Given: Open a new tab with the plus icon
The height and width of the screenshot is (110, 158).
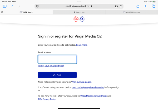Looking at the screenshot, I should coord(145,6).
